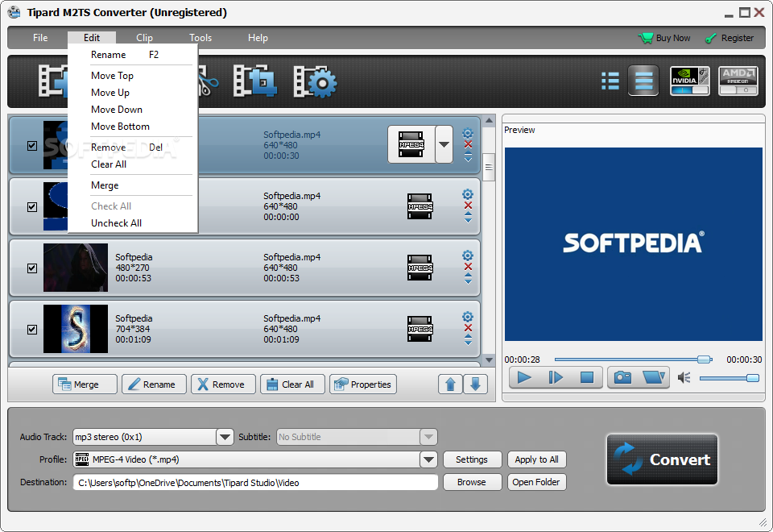Click the Apply to All button
Screen dimensions: 773x532
point(537,459)
